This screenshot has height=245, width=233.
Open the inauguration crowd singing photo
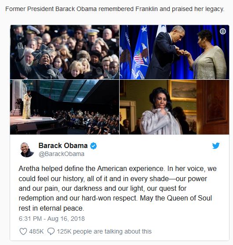click(x=65, y=52)
